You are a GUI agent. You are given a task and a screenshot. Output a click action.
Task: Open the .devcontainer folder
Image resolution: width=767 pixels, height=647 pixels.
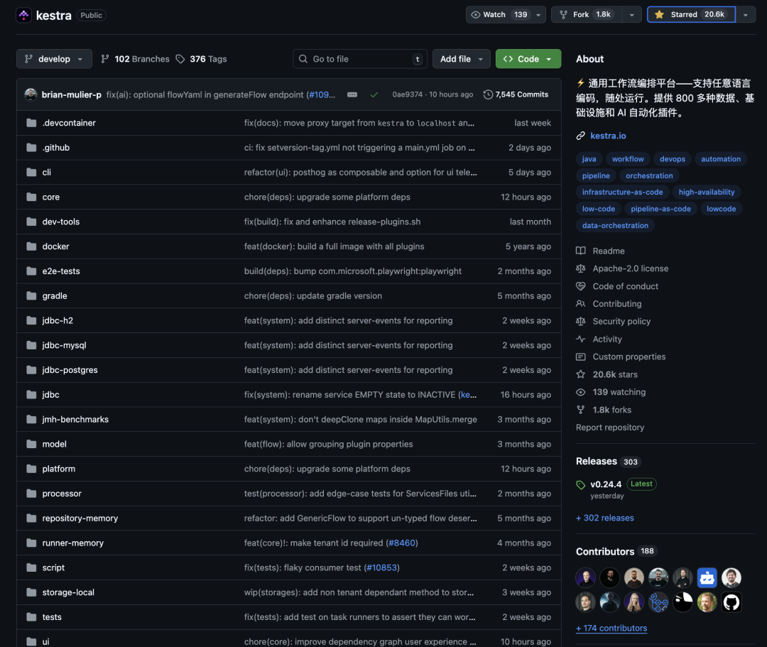pyautogui.click(x=69, y=123)
